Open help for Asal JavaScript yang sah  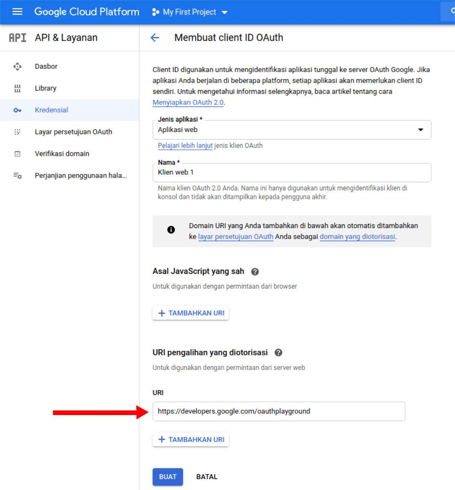click(255, 271)
